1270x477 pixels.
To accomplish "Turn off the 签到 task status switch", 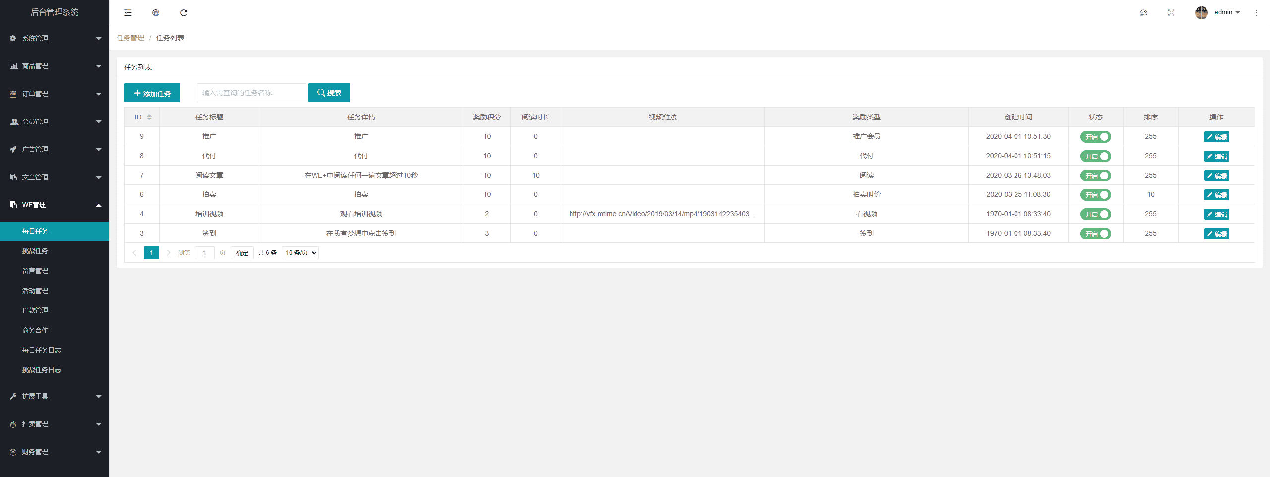I will [x=1095, y=234].
